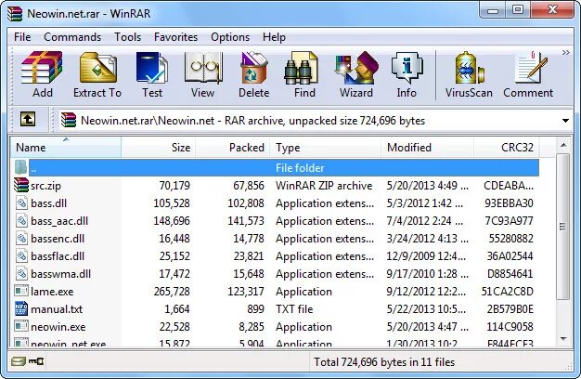Click status text 'Total 724,696 bytes in 11 files'

point(384,362)
